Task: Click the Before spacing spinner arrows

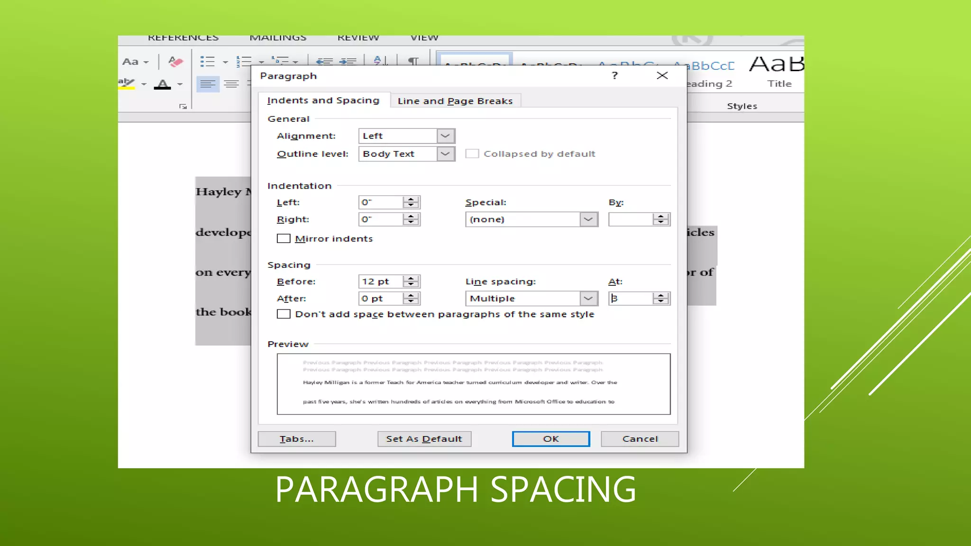Action: pos(411,282)
